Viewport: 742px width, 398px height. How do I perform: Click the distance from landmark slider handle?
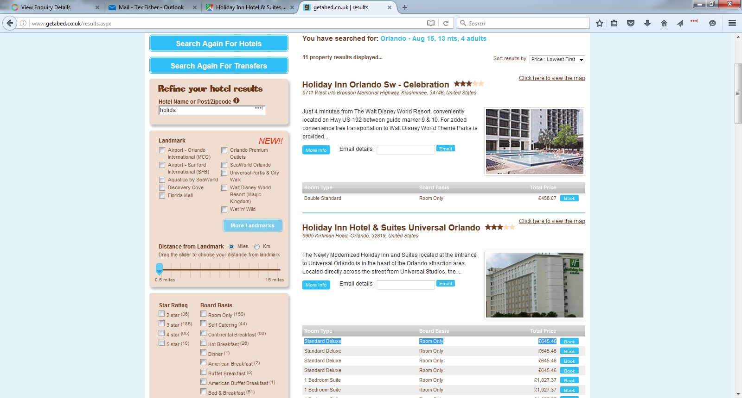(160, 269)
